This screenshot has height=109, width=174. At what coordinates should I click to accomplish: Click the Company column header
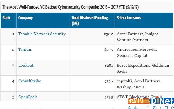43,21
